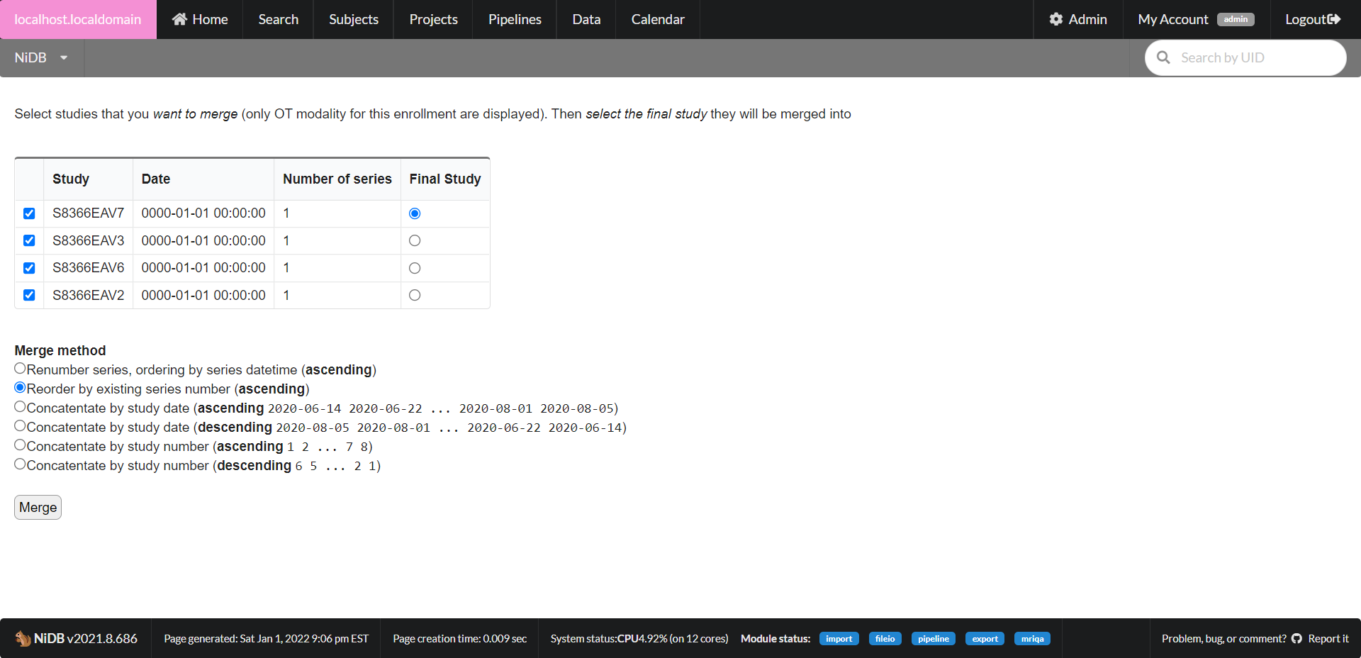Uncheck the S8366EAV3 study checkbox
The height and width of the screenshot is (658, 1361).
click(x=29, y=240)
